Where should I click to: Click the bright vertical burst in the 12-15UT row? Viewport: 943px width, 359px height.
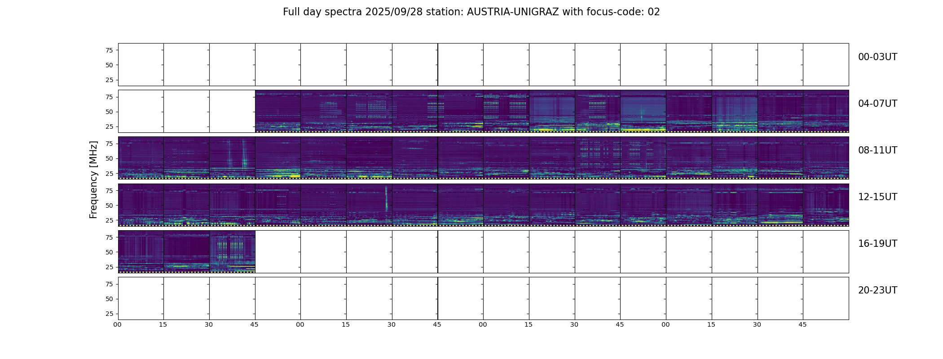pyautogui.click(x=386, y=199)
